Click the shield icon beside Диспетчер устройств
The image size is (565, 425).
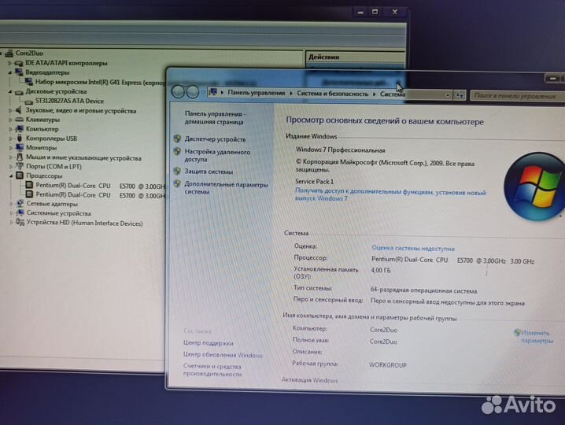(x=177, y=139)
